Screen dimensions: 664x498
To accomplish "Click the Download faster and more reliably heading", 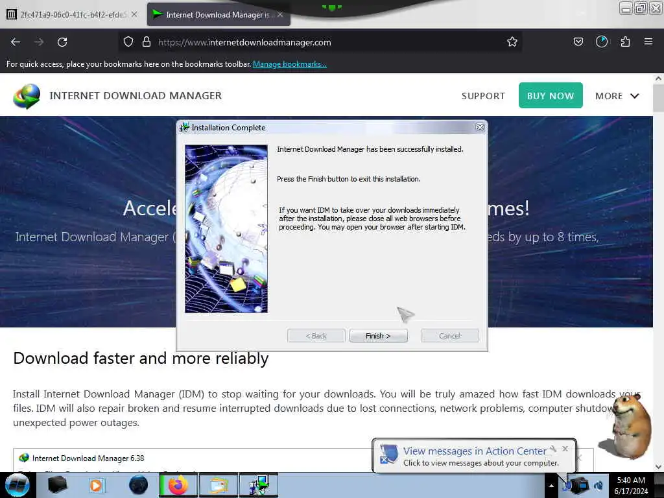I will click(141, 358).
